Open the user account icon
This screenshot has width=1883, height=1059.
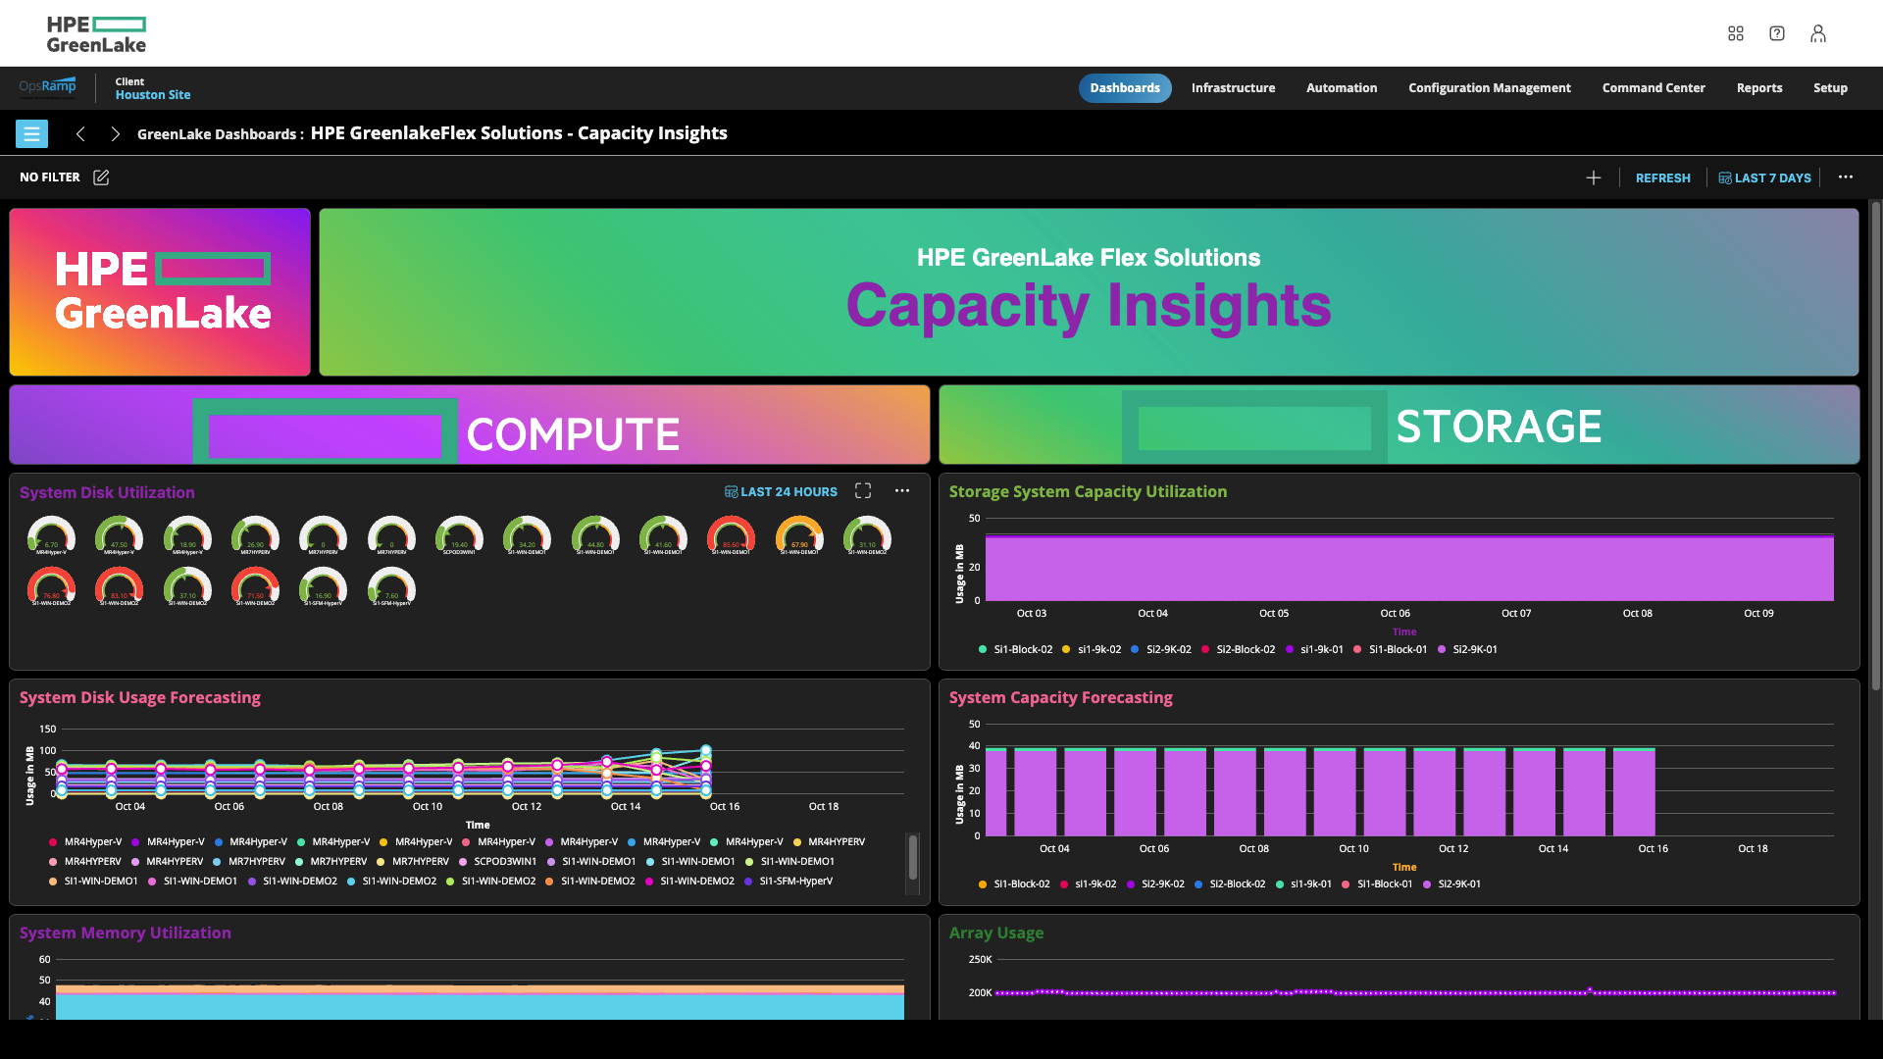coord(1818,33)
